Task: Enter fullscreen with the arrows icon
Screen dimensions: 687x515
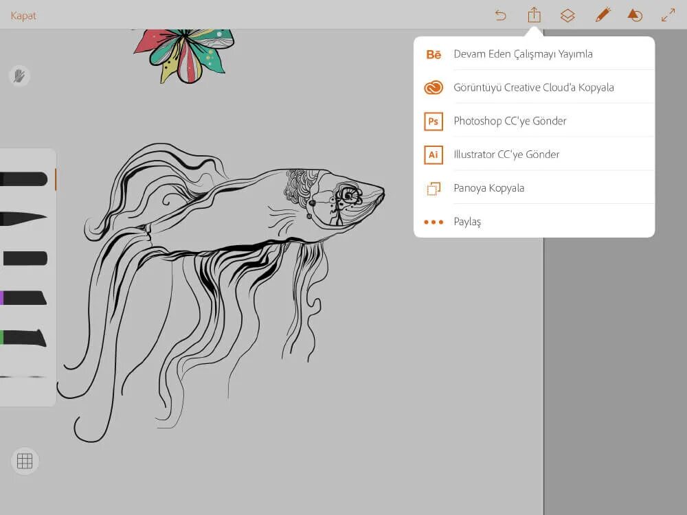Action: [x=668, y=15]
